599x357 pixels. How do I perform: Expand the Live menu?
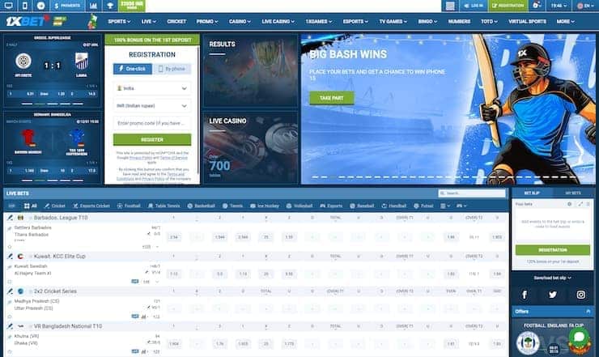(x=149, y=21)
